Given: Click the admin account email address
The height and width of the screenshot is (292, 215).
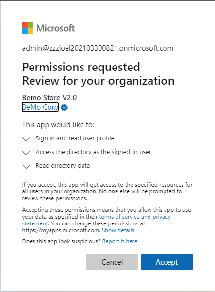Looking at the screenshot, I should pos(98,48).
